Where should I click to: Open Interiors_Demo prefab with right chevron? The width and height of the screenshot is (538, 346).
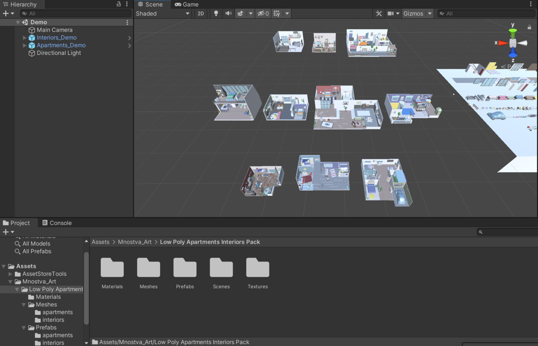coord(130,38)
